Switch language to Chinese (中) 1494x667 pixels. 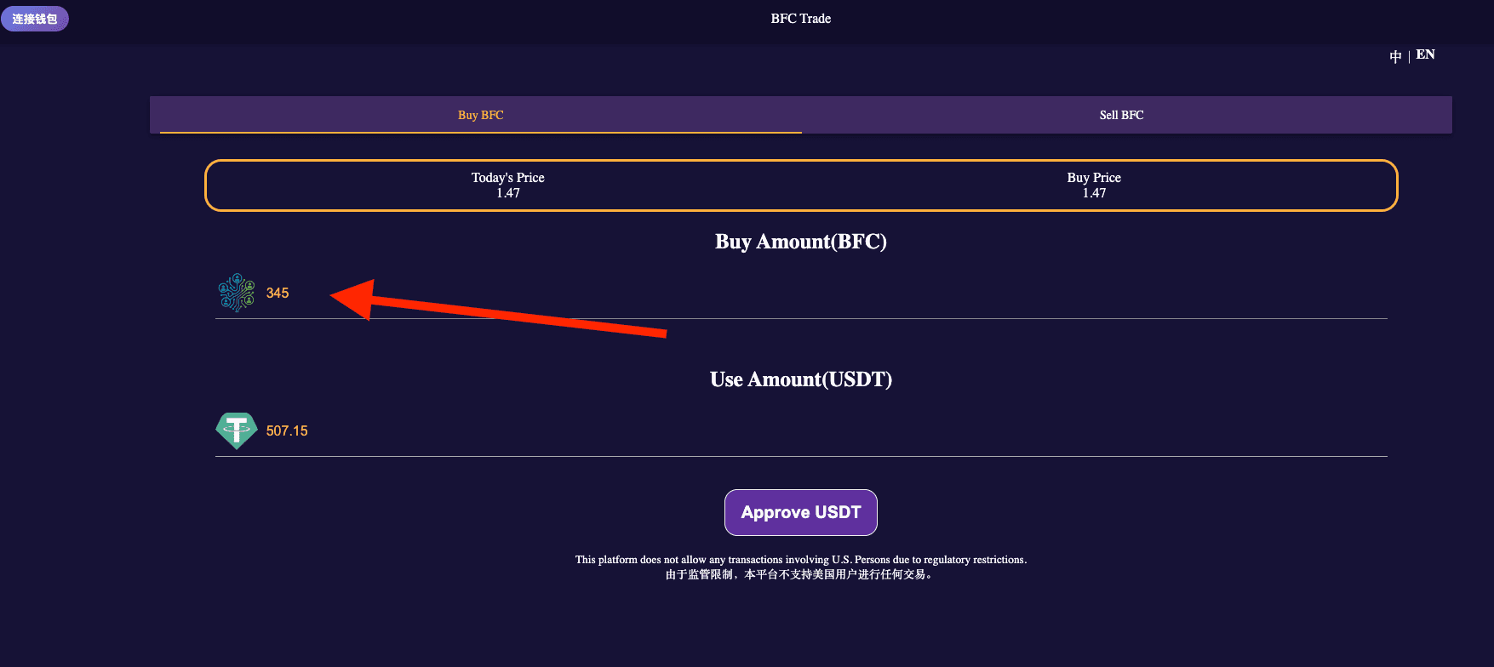1395,56
